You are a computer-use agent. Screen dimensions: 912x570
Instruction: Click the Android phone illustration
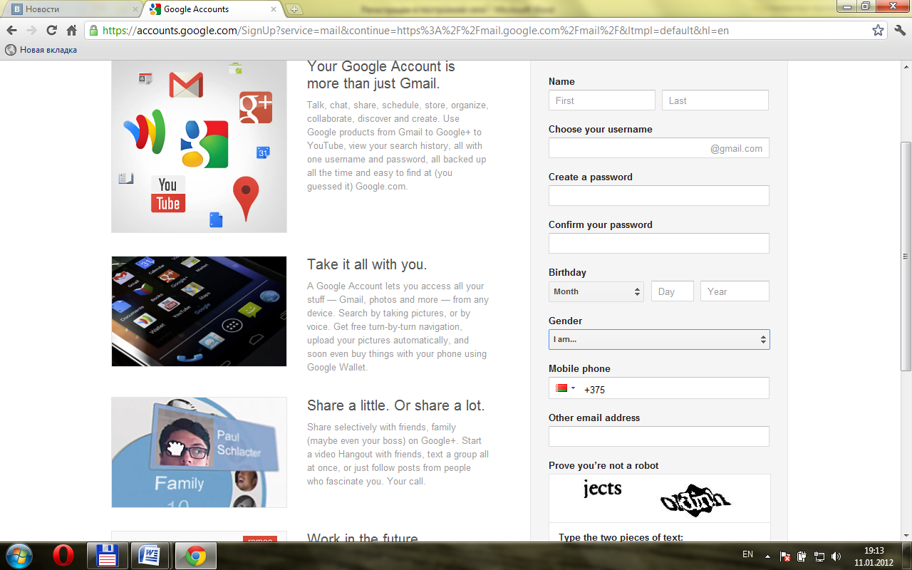coord(199,311)
